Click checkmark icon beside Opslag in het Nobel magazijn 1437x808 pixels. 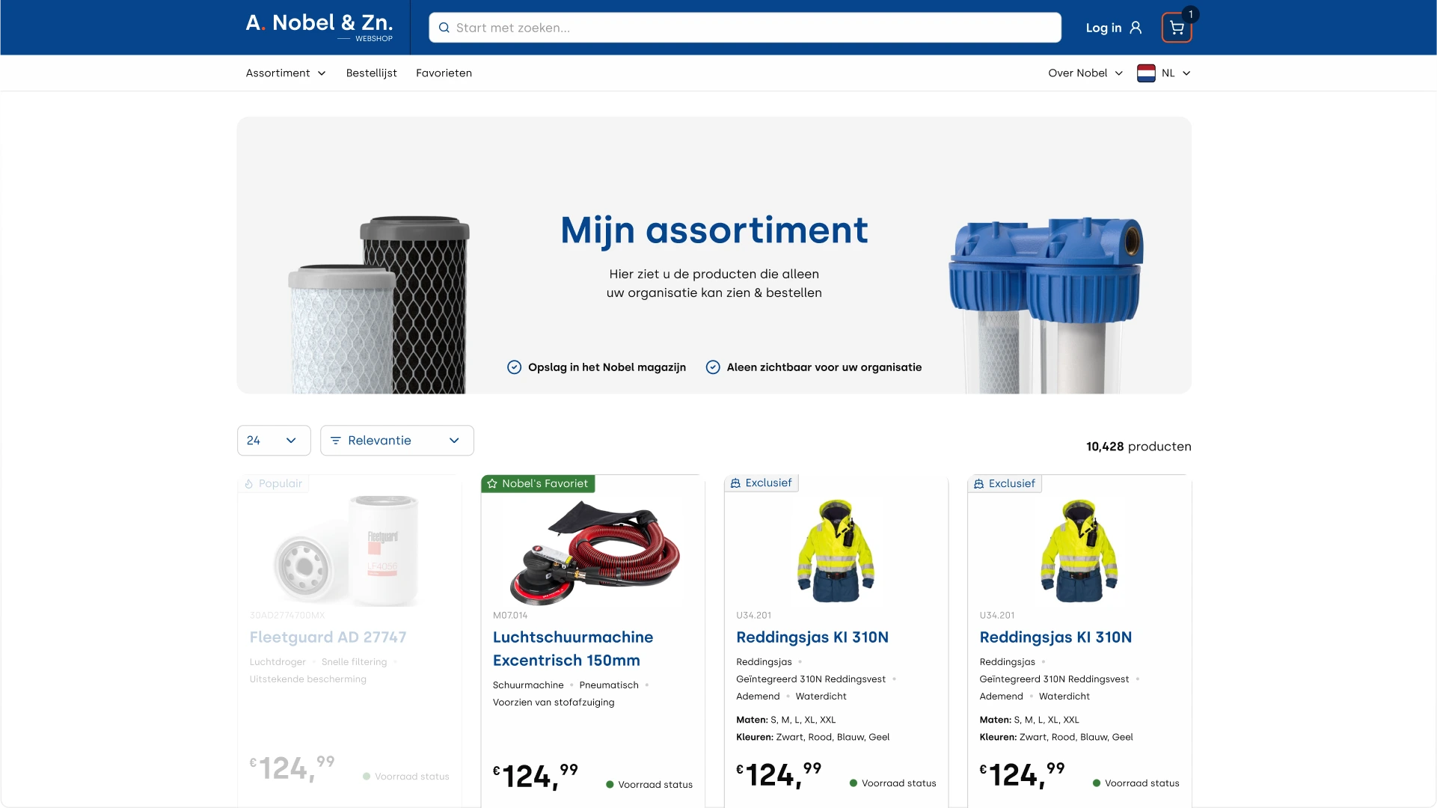514,367
